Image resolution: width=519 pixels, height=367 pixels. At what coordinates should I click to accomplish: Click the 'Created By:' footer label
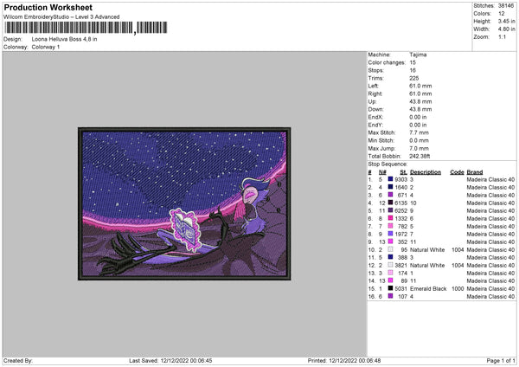(18, 360)
